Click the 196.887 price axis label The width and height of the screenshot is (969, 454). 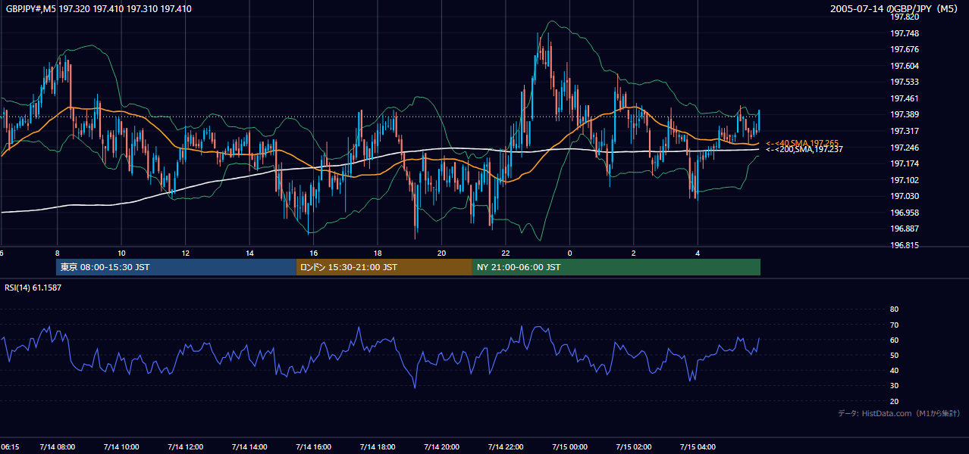904,229
